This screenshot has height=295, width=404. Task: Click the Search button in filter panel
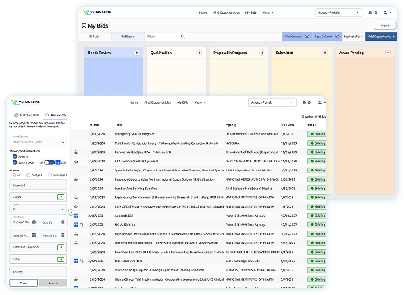pyautogui.click(x=53, y=283)
